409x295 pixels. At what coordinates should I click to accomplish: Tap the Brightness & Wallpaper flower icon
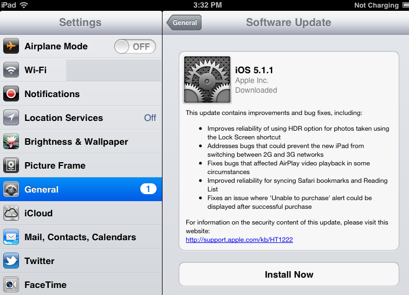click(x=11, y=142)
